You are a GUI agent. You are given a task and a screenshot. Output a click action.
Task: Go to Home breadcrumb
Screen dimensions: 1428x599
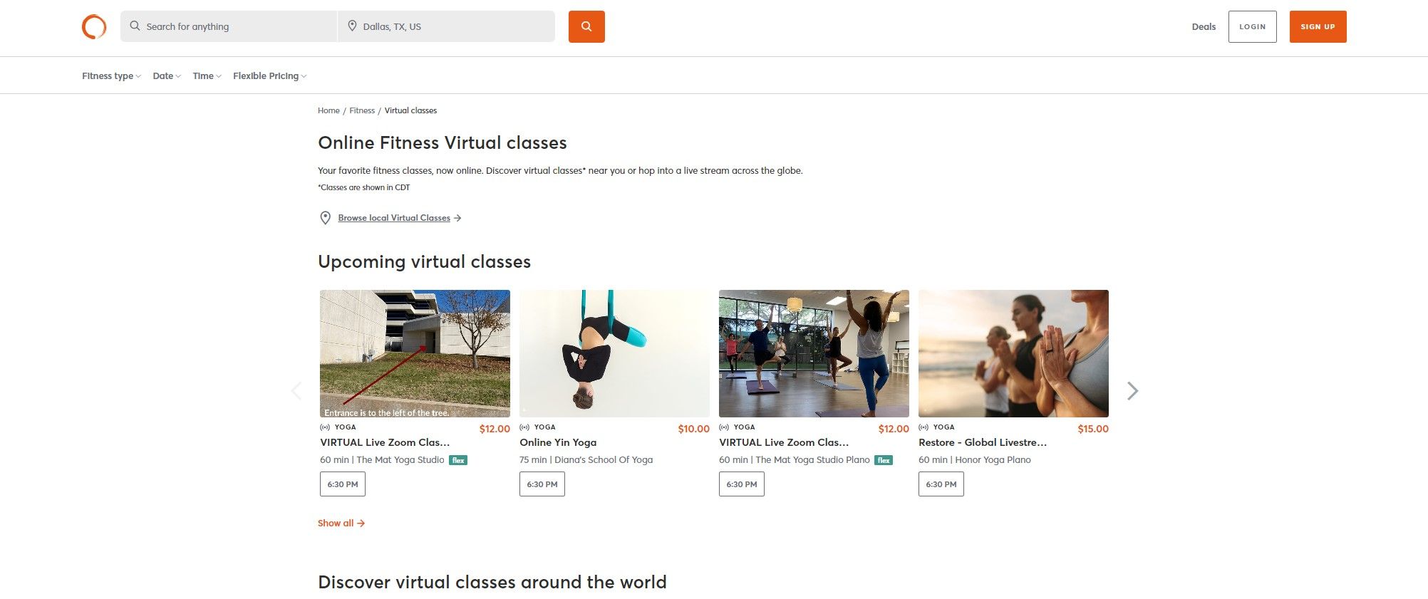click(x=328, y=110)
